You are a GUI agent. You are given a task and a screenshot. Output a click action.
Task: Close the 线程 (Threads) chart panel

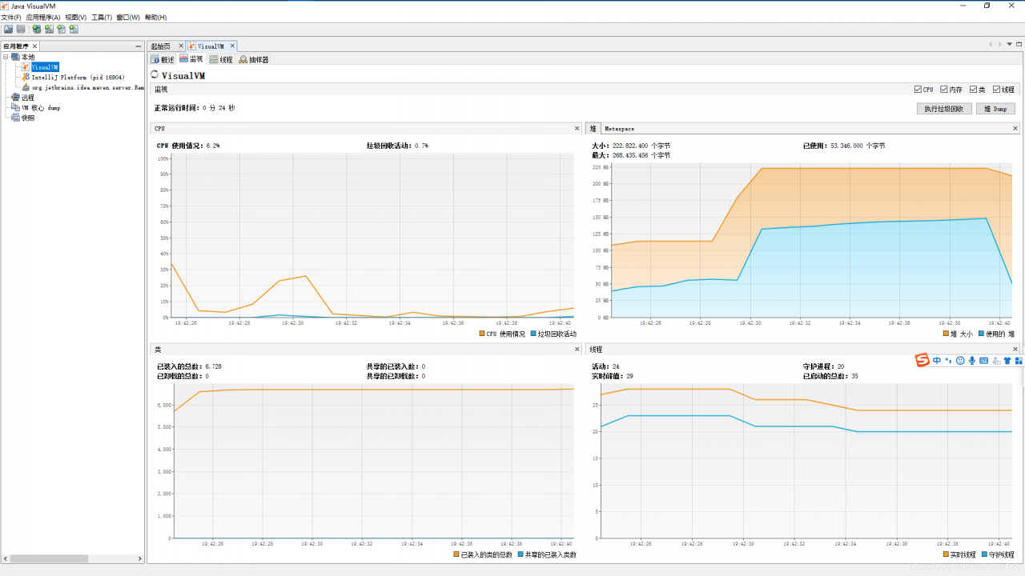click(x=1015, y=350)
